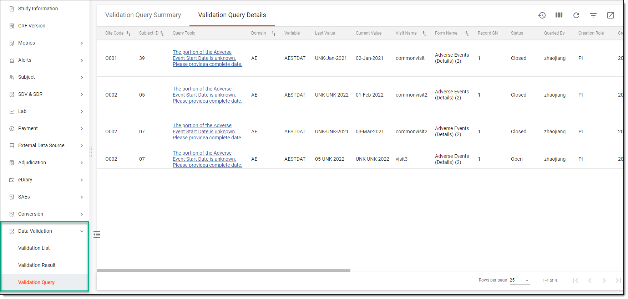The image size is (628, 299).
Task: Click the horizontal table scrollbar
Action: coord(223,270)
